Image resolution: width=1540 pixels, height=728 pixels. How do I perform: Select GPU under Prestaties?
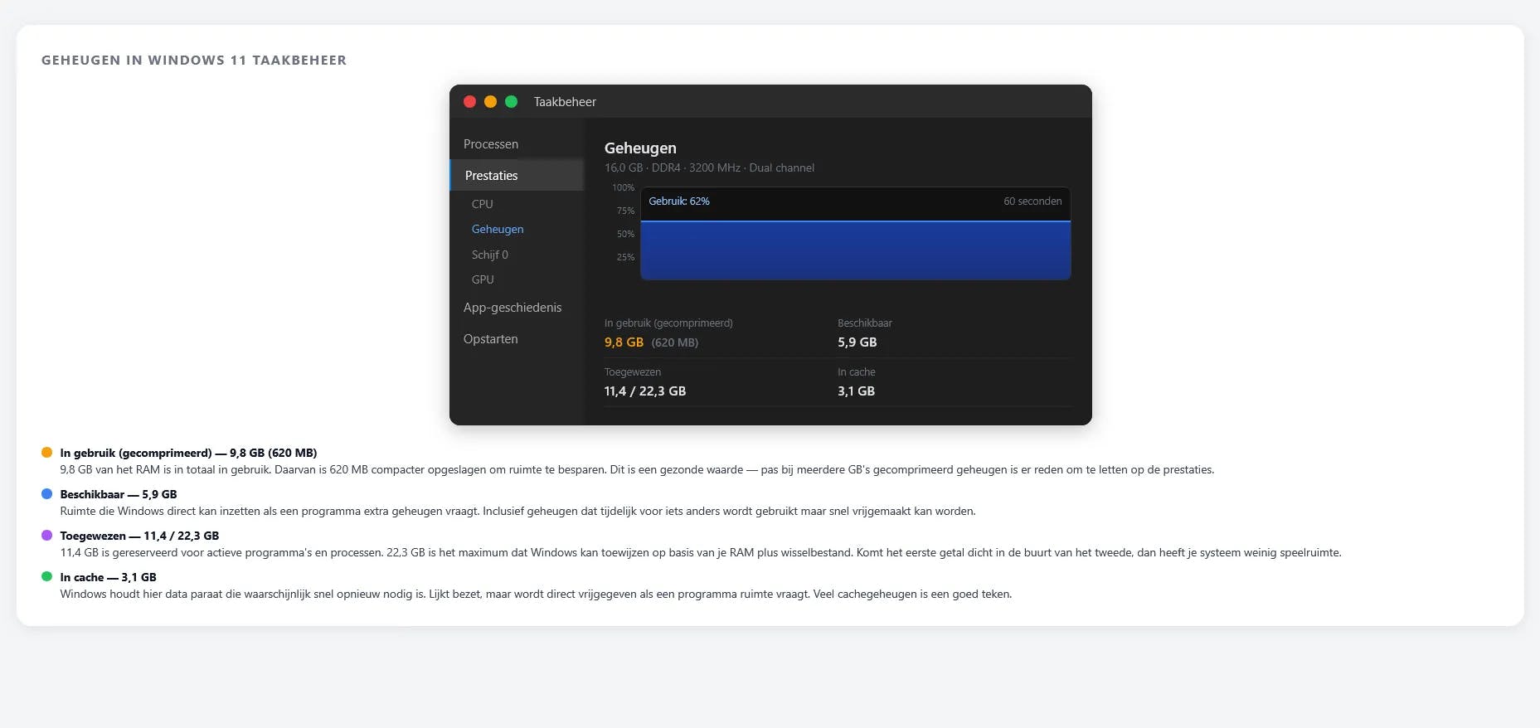pos(483,279)
